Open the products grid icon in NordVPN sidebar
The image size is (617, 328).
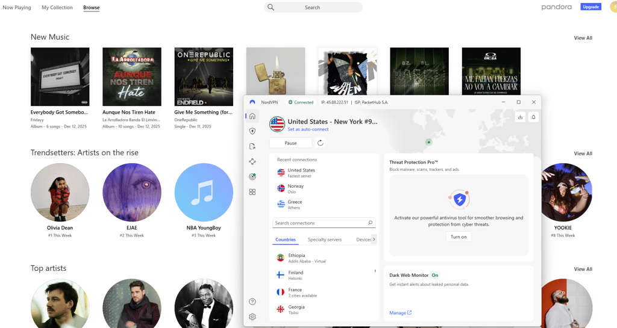point(252,192)
